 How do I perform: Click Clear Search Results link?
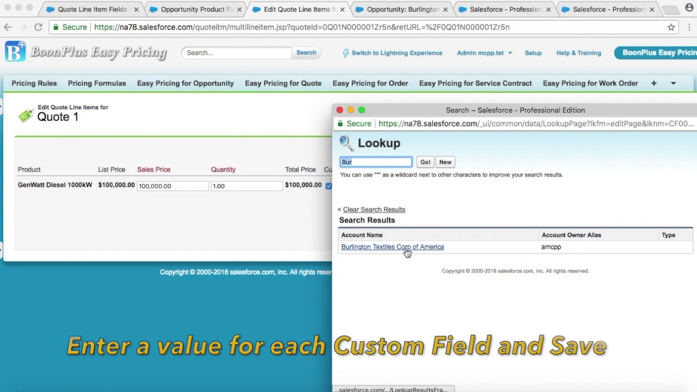tap(374, 210)
